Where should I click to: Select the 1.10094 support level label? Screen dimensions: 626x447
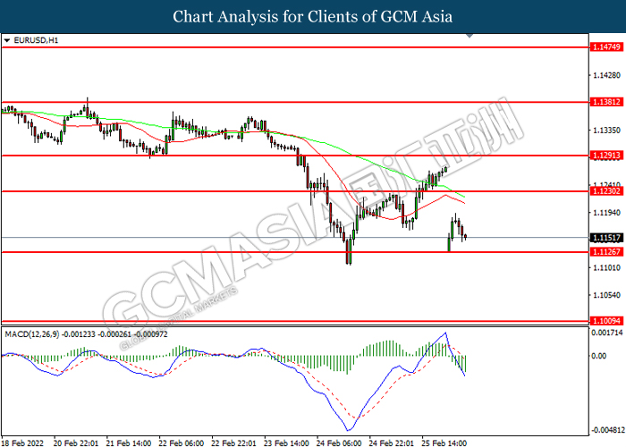pos(606,321)
